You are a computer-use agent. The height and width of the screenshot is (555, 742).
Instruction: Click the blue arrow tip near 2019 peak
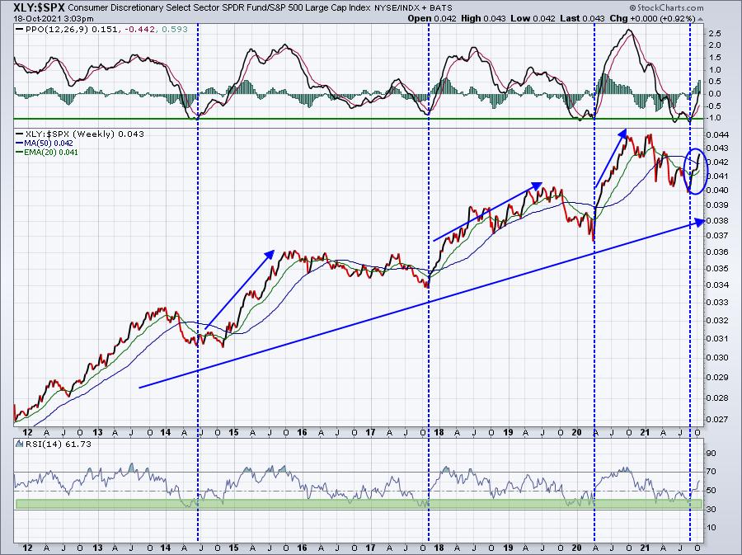coord(537,186)
